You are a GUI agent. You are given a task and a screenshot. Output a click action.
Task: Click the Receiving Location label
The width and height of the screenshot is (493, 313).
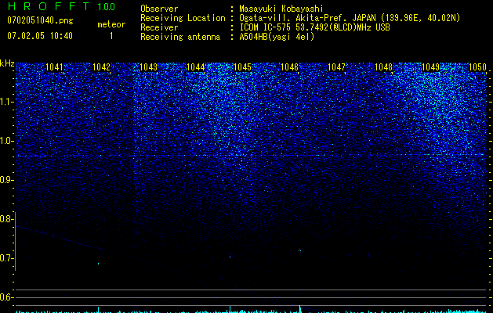[183, 18]
